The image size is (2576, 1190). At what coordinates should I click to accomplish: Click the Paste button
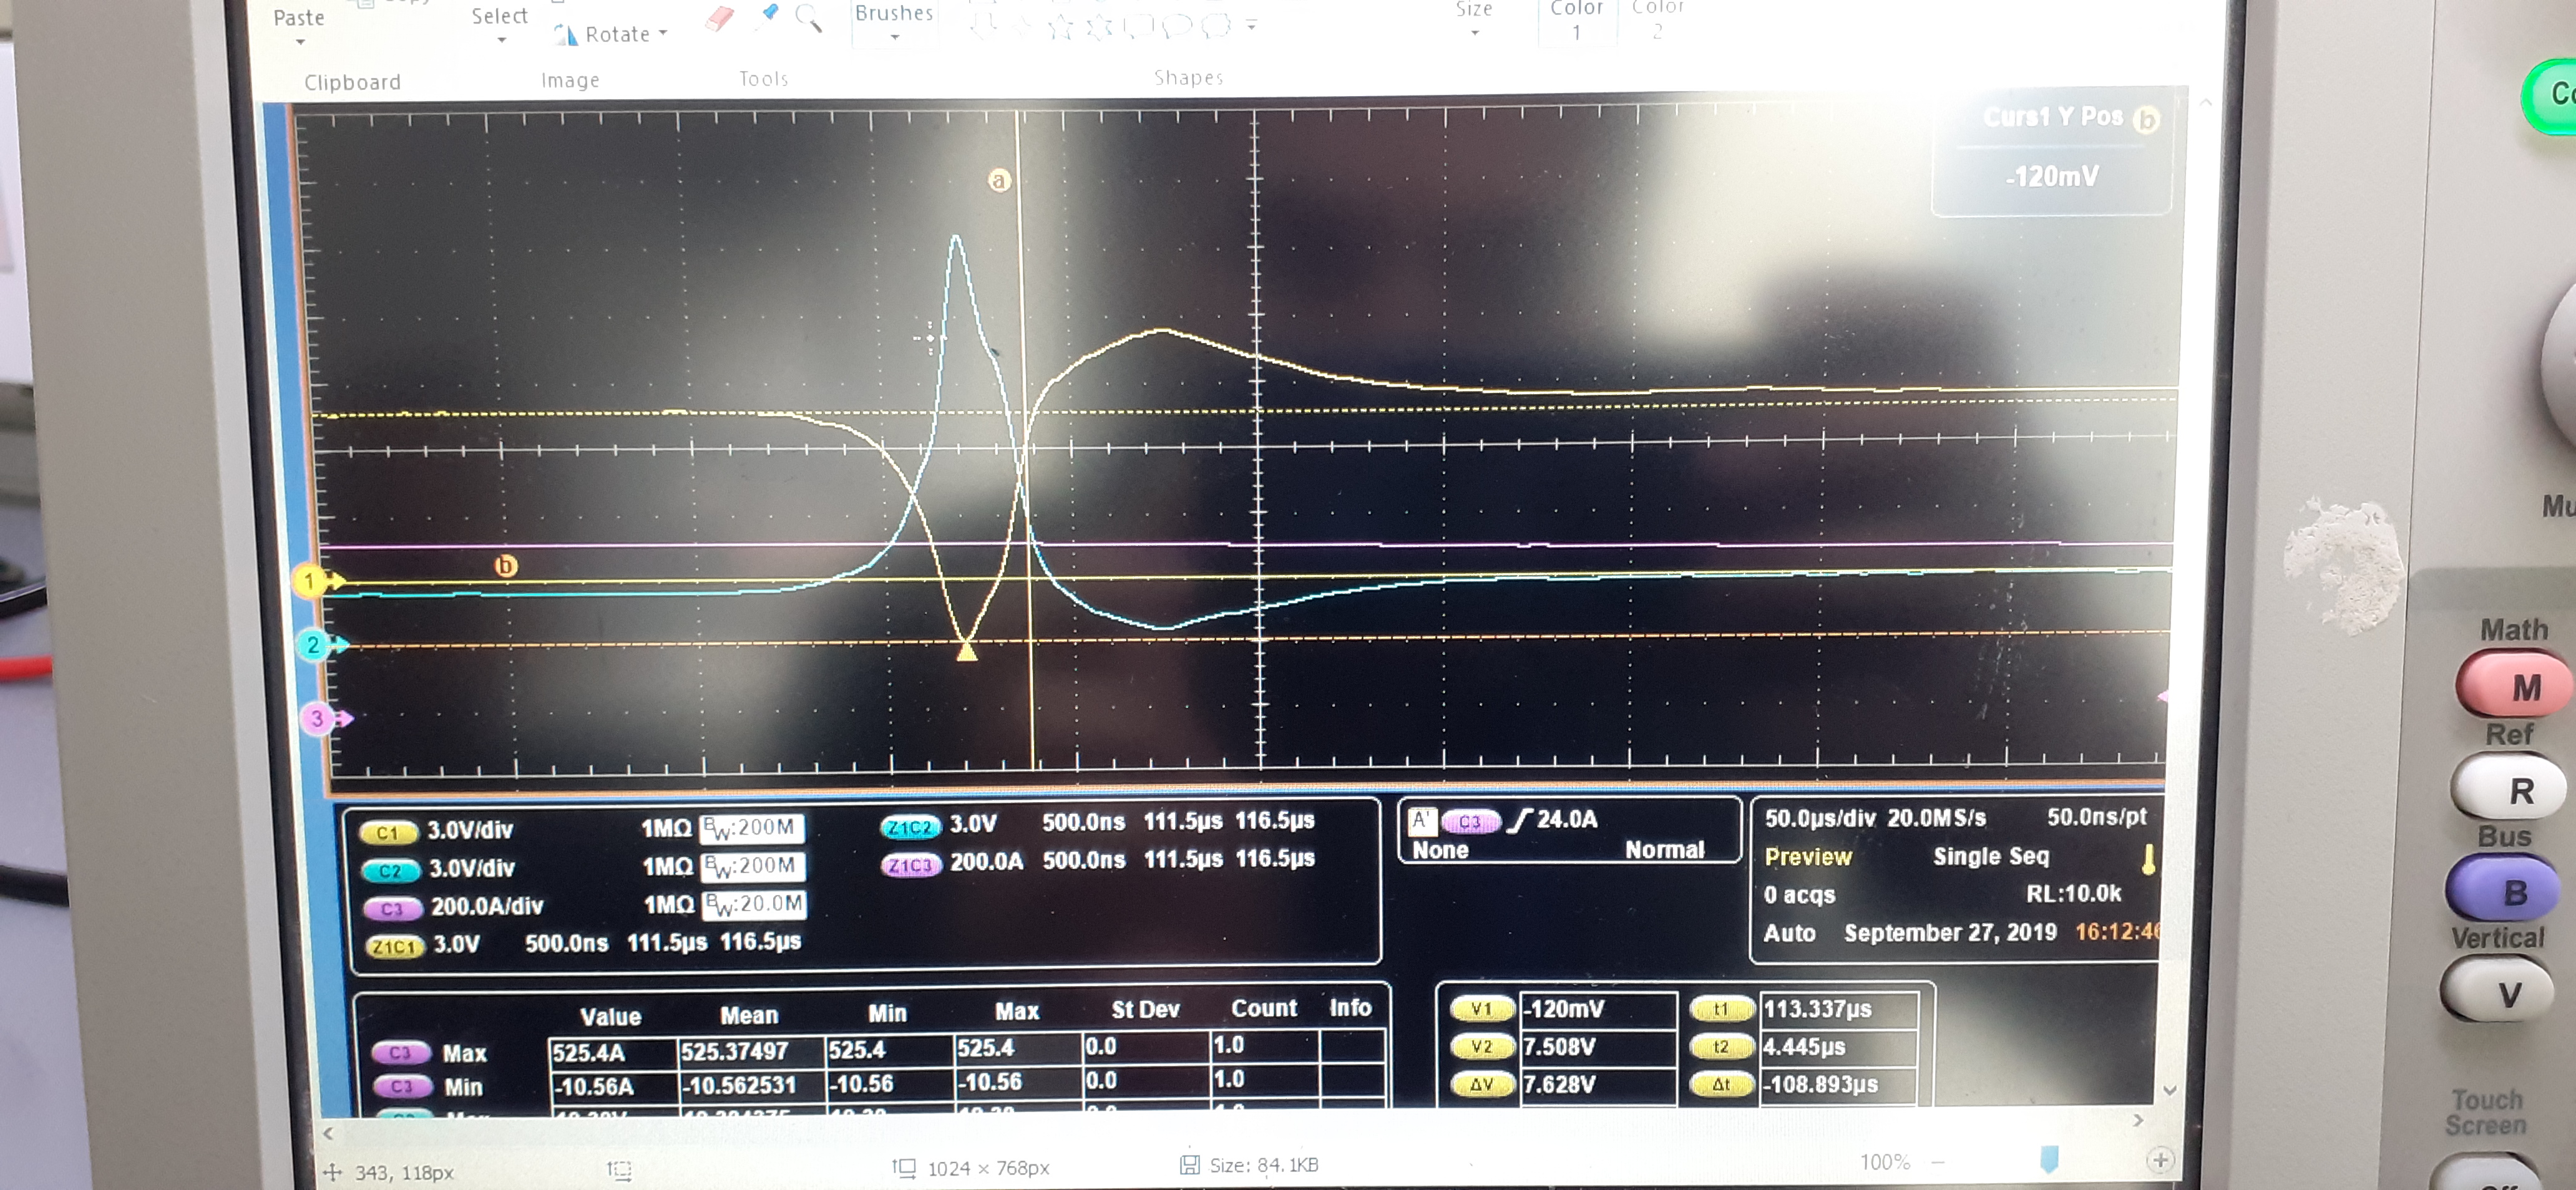click(x=298, y=16)
